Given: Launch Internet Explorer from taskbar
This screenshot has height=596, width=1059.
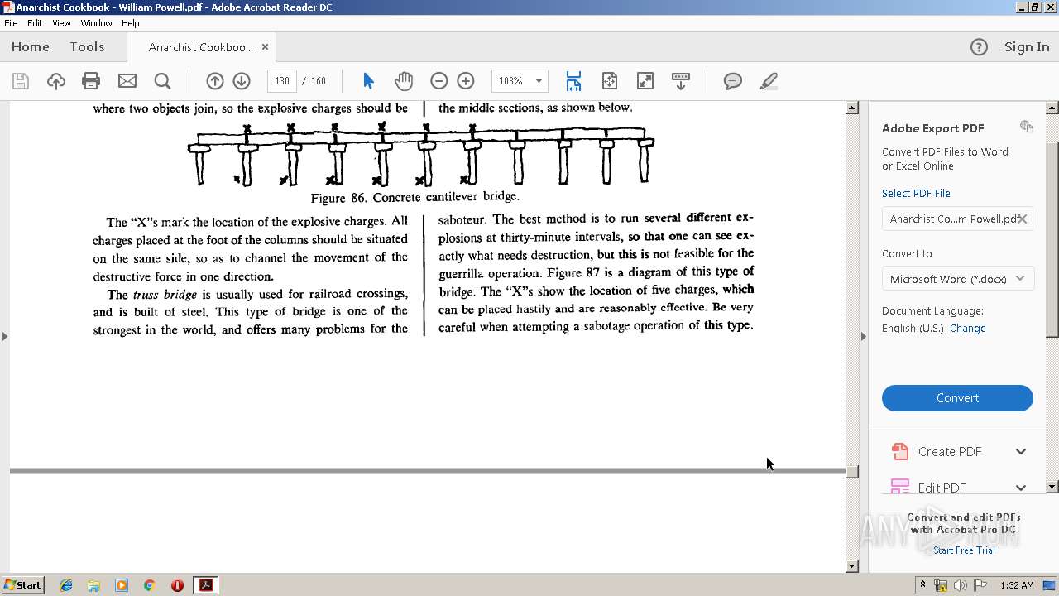Looking at the screenshot, I should coord(66,585).
